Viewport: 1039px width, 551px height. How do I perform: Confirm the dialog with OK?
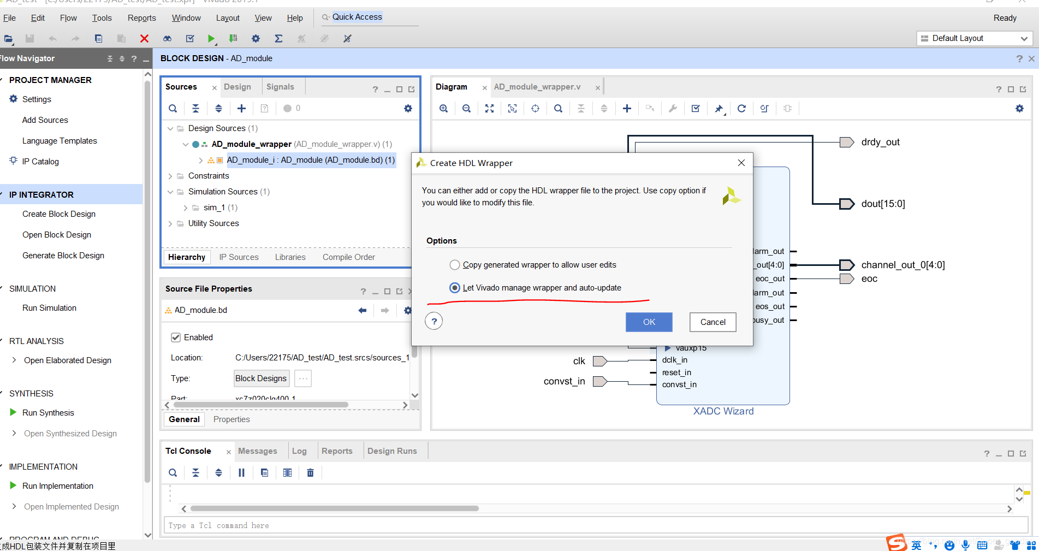coord(649,322)
